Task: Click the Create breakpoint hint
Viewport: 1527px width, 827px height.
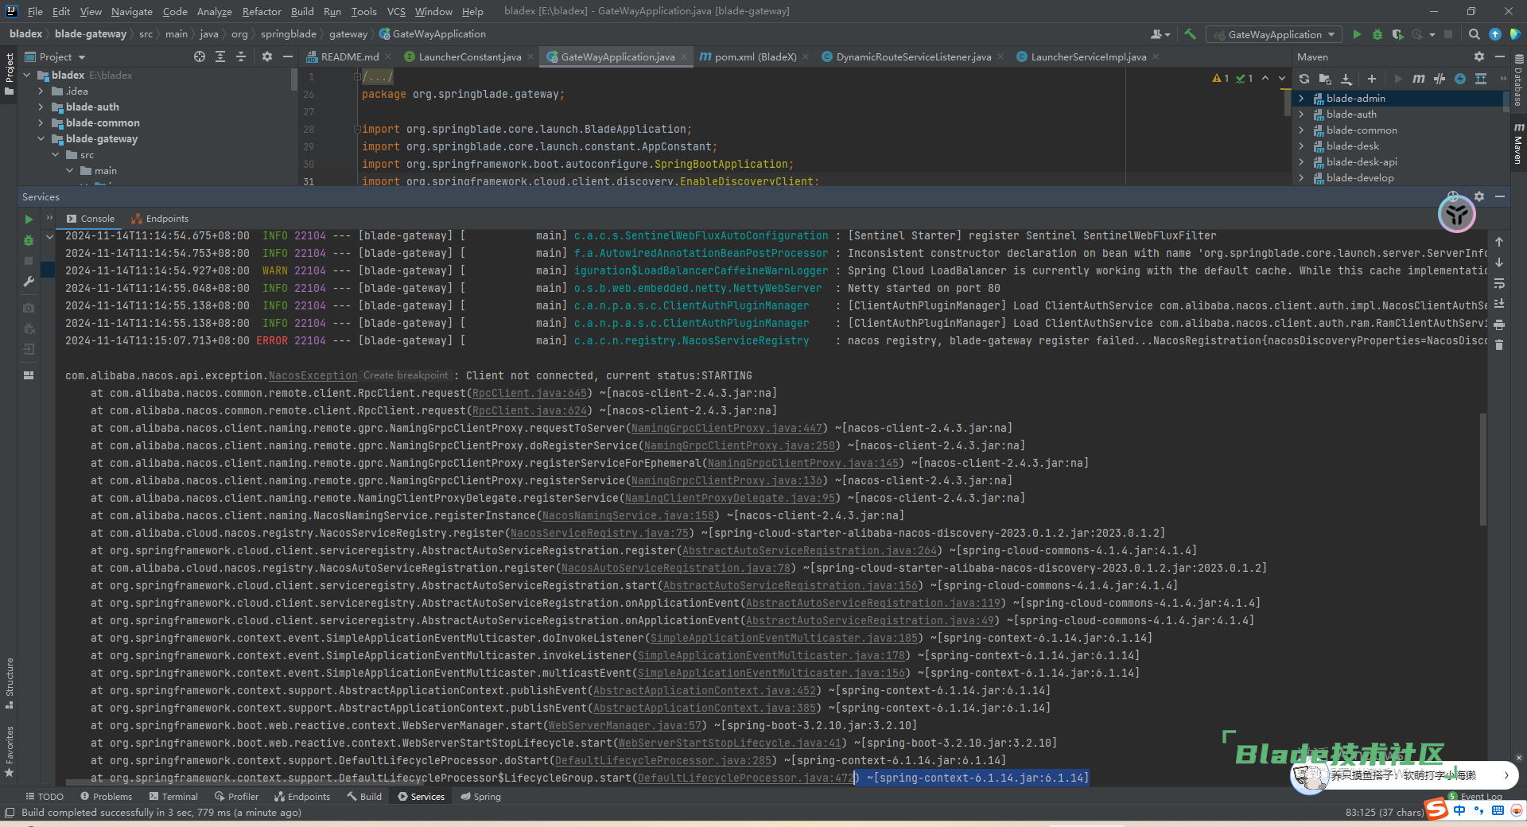Action: click(406, 375)
